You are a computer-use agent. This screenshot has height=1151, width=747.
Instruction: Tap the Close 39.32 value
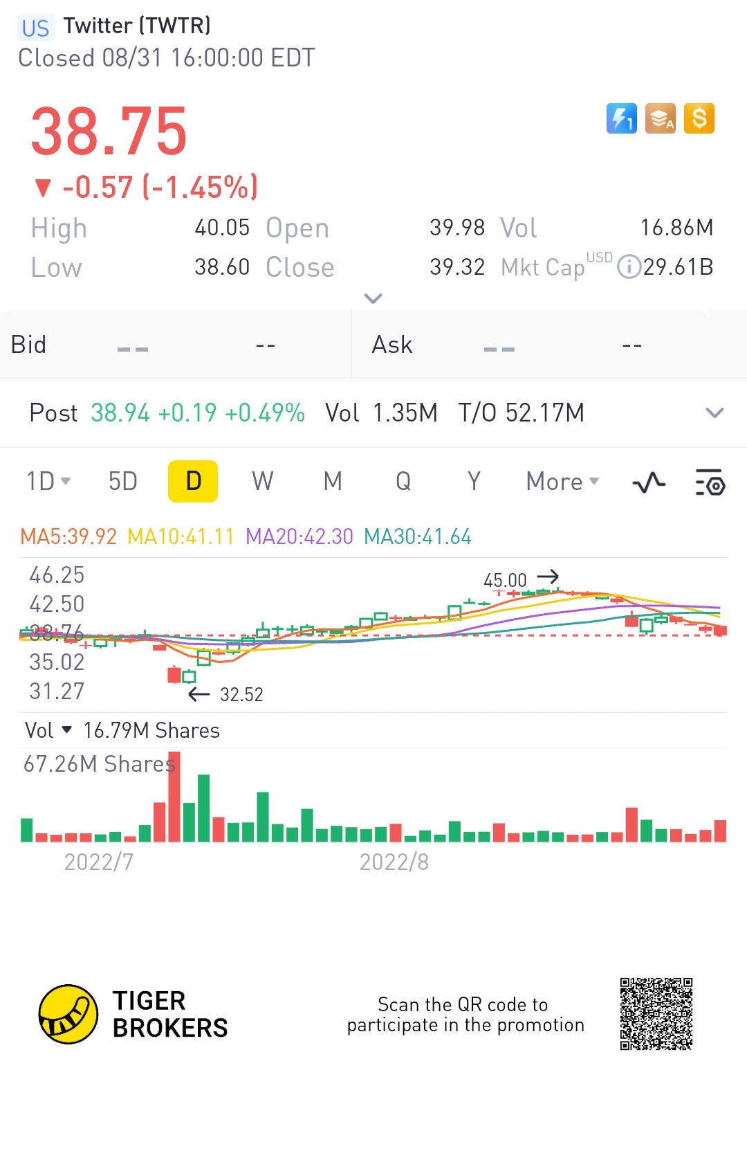(457, 266)
